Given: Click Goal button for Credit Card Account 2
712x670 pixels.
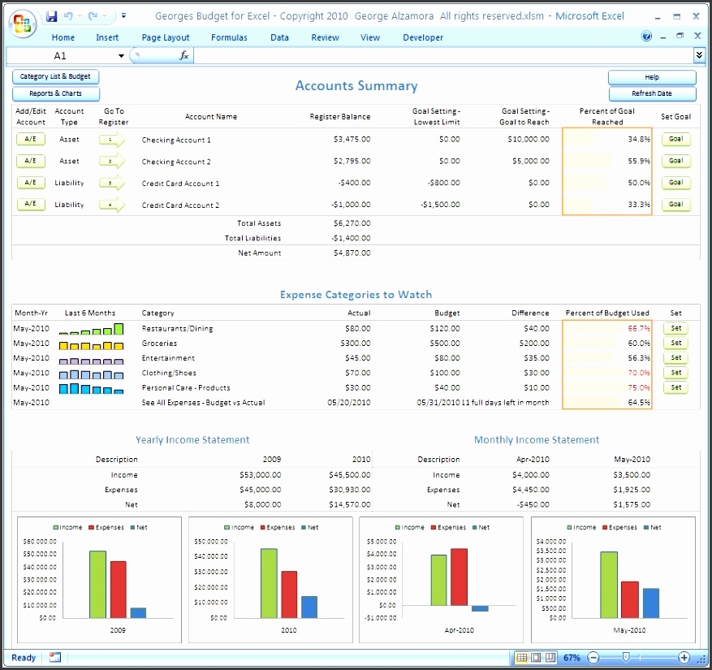Looking at the screenshot, I should 675,205.
